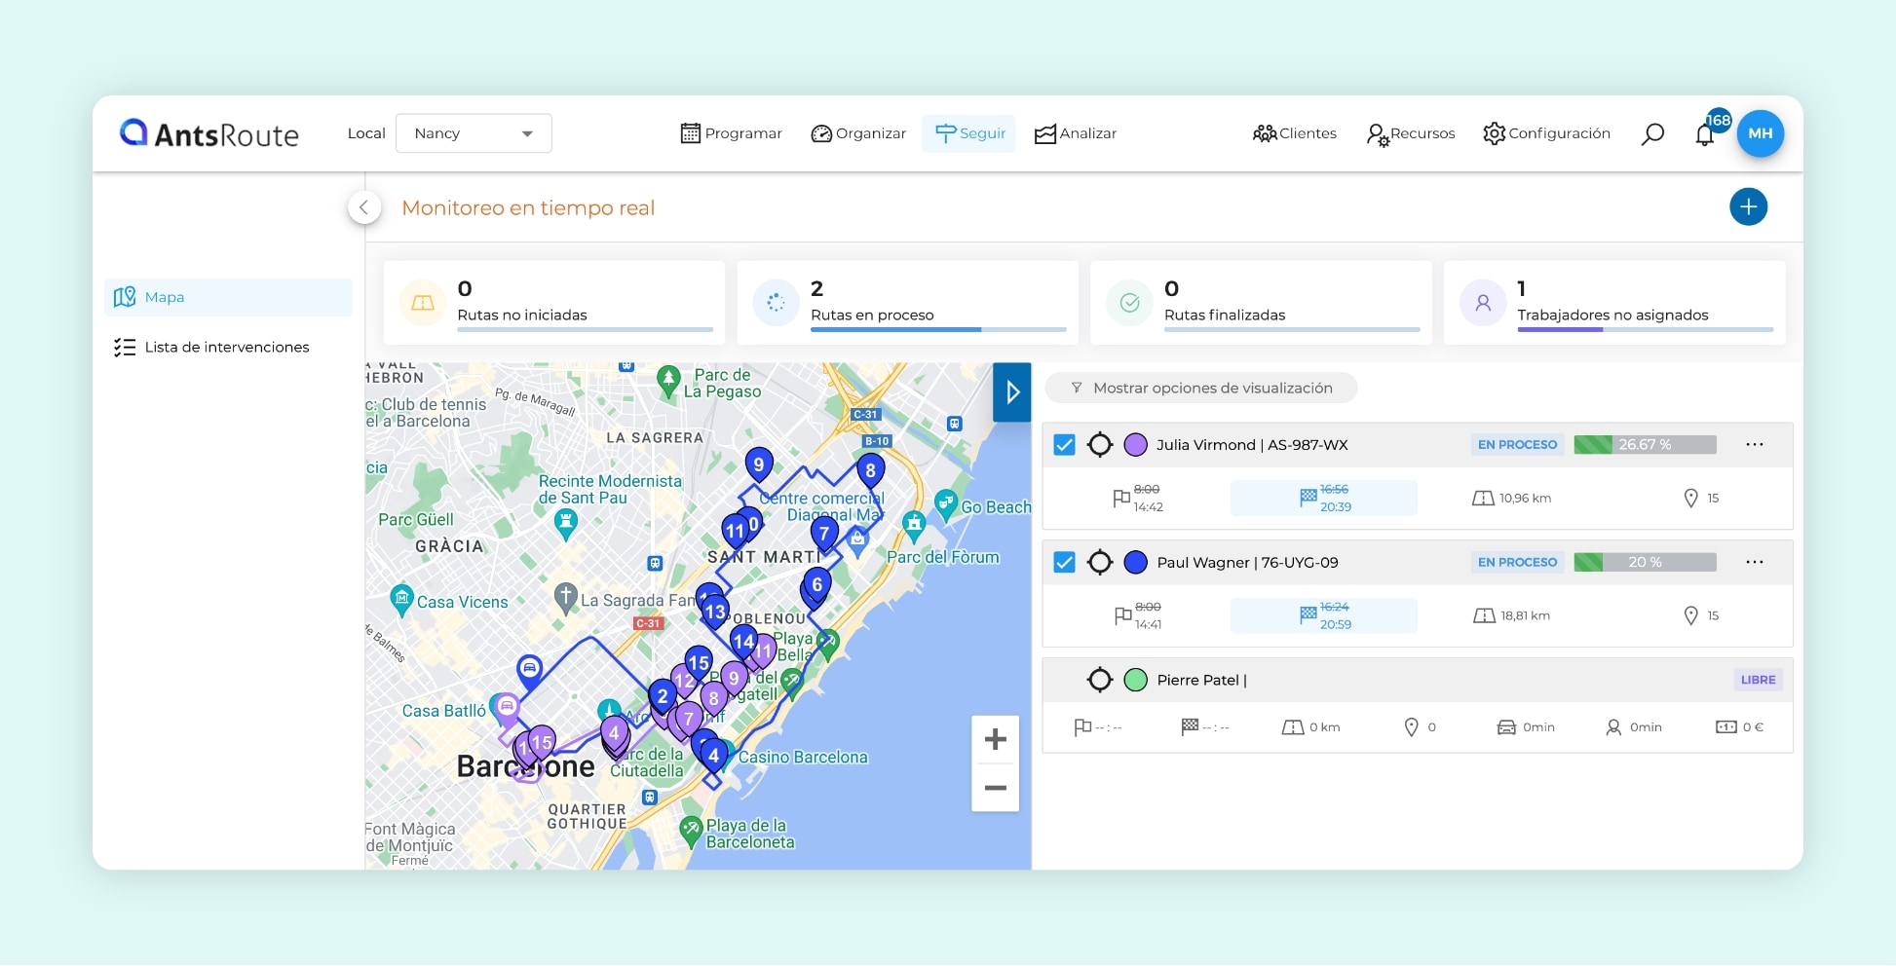The width and height of the screenshot is (1896, 966).
Task: Open Paul Wagner's three-dot options menu
Action: point(1756,562)
